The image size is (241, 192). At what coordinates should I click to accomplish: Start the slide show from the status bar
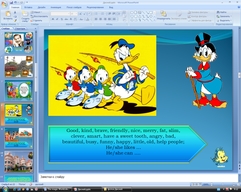[x=200, y=184]
